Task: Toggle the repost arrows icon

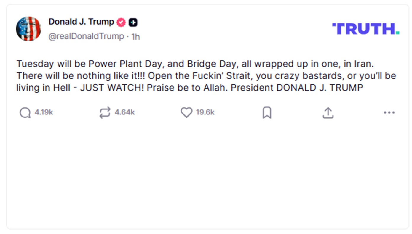Action: click(105, 113)
